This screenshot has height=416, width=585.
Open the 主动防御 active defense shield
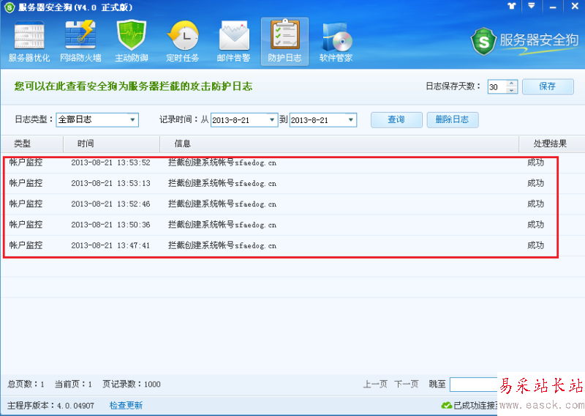tap(132, 41)
